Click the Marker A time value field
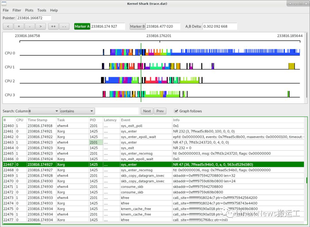The image size is (310, 227). point(108,26)
